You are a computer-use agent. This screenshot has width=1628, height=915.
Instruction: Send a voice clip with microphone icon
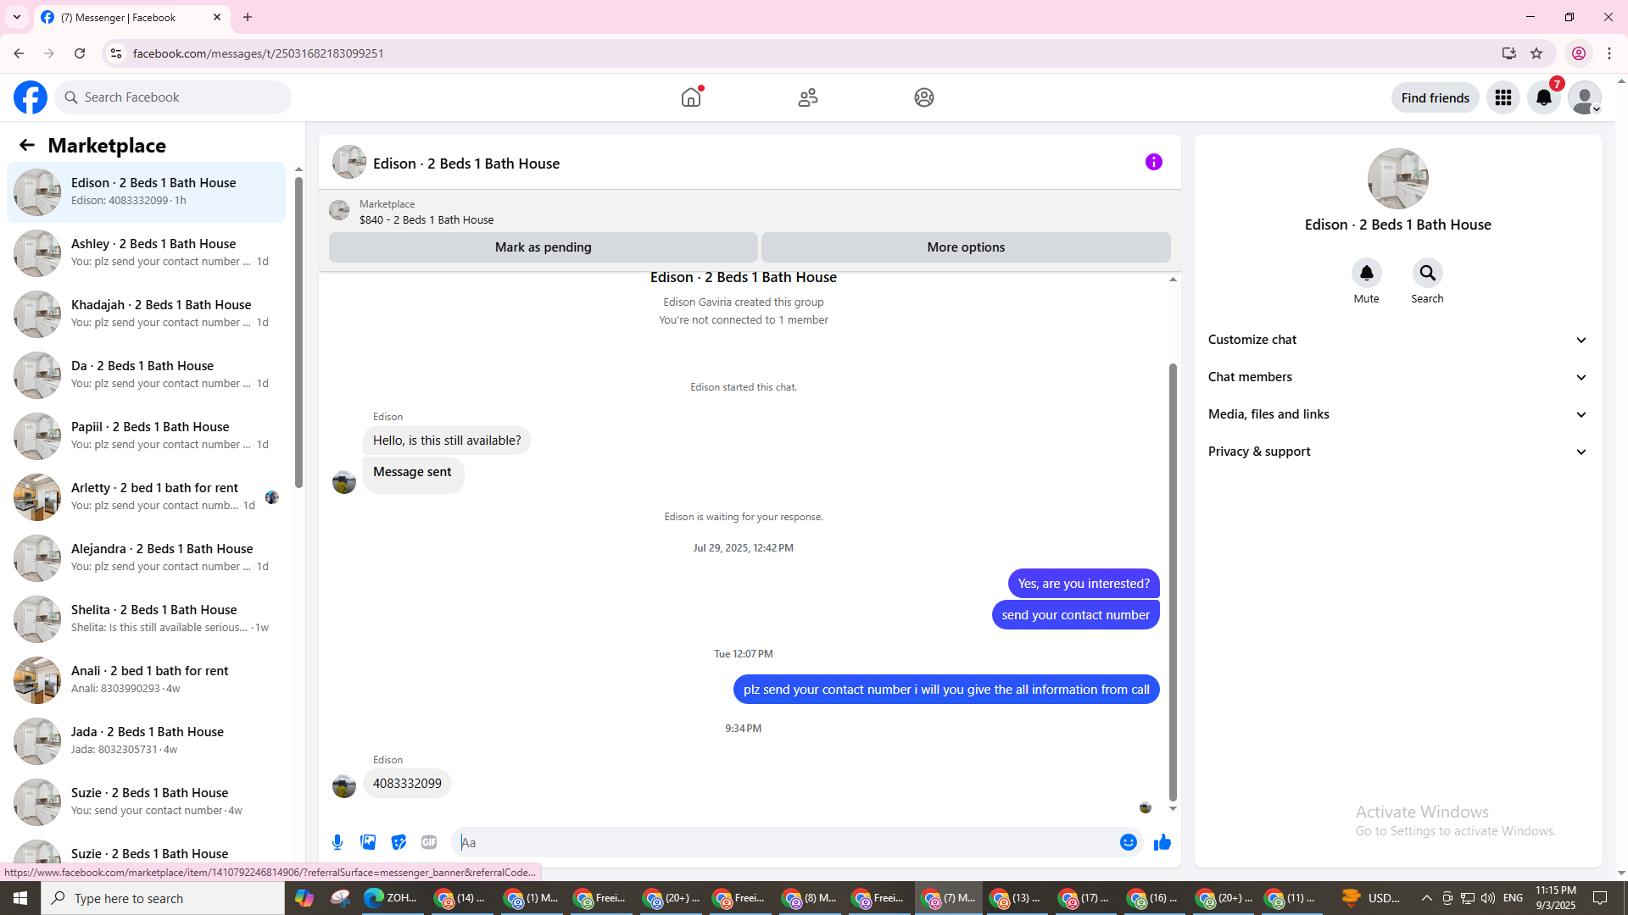coord(337,842)
